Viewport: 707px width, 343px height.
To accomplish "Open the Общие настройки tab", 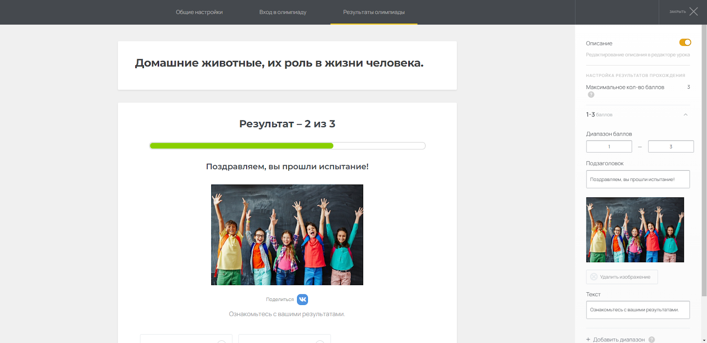I will coord(199,12).
